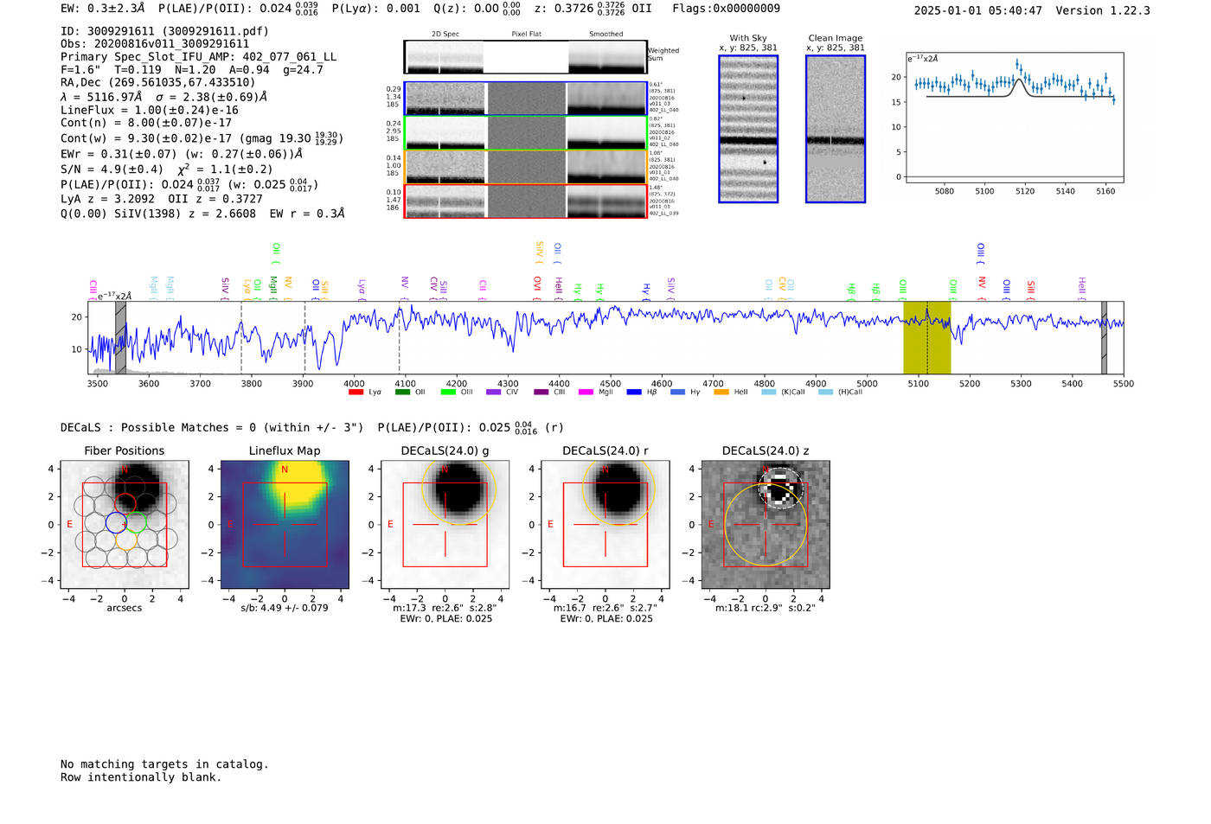Select the Hγ legend swatch
Image resolution: width=1211 pixels, height=824 pixels.
[x=677, y=393]
